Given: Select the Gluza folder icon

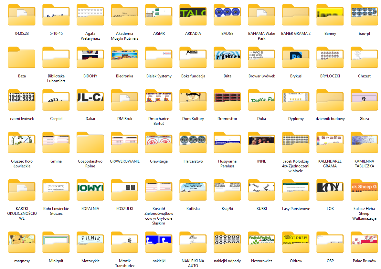Looking at the screenshot, I should (364, 100).
